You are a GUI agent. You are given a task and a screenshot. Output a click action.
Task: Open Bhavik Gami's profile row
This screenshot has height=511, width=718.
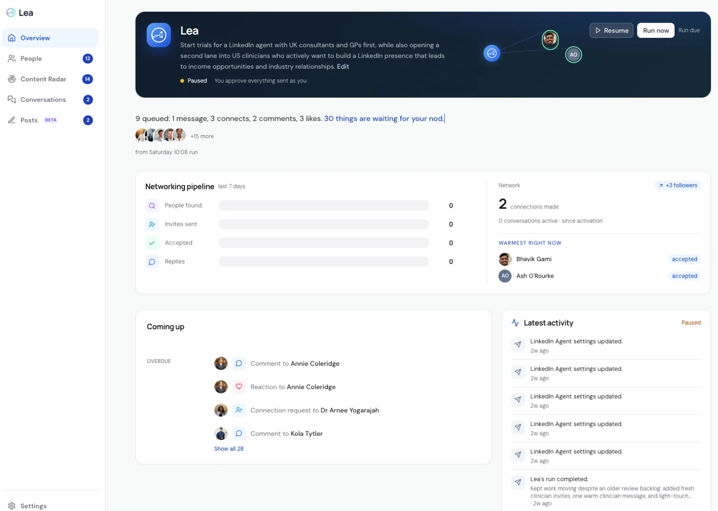(x=600, y=259)
